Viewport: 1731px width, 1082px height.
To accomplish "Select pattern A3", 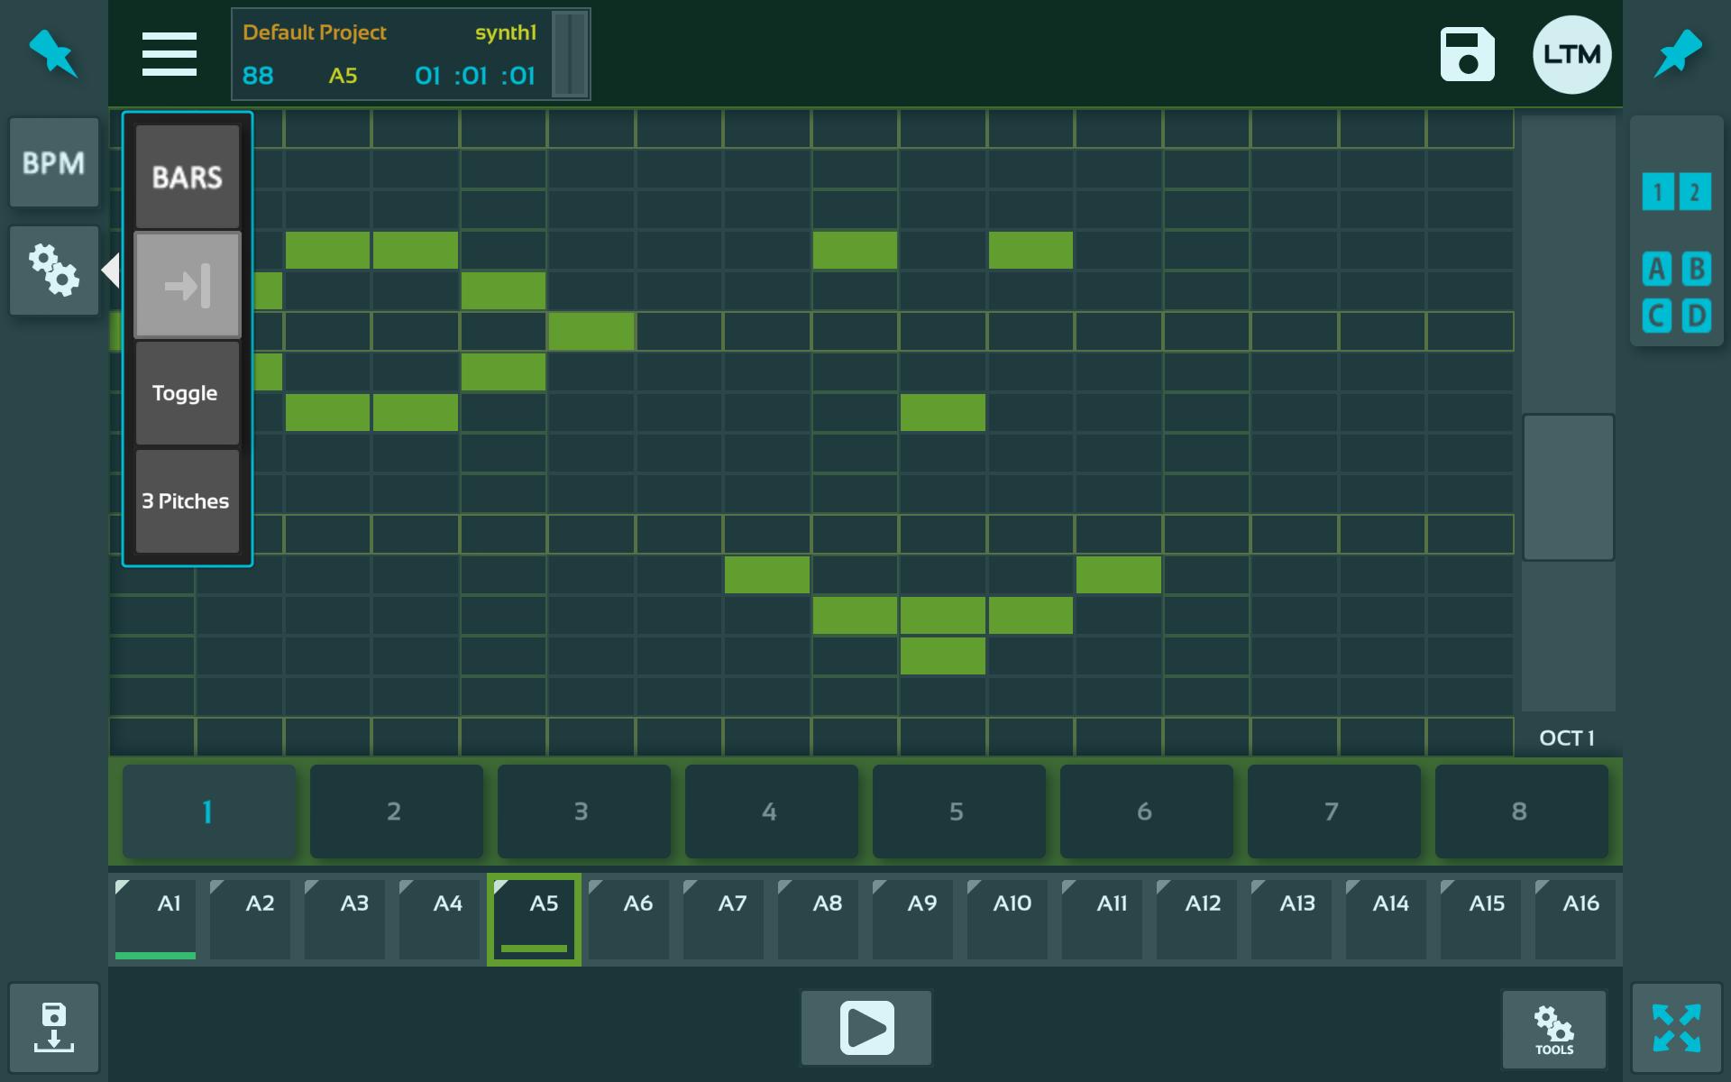I will tap(344, 919).
